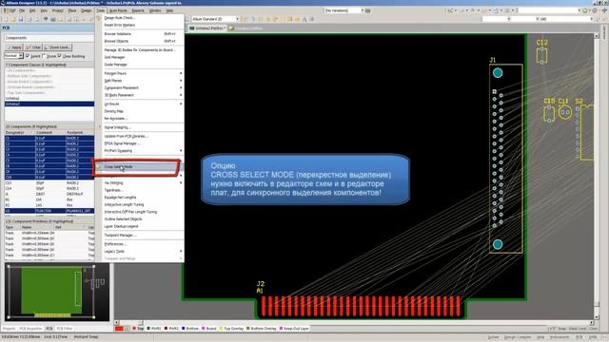Switch to the Projects panel tab

(x=10, y=329)
